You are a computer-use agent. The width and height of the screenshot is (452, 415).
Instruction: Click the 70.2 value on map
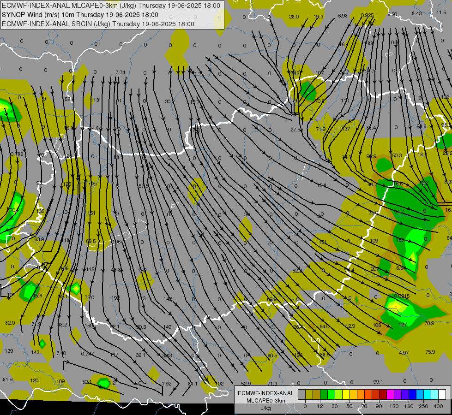click(x=15, y=211)
